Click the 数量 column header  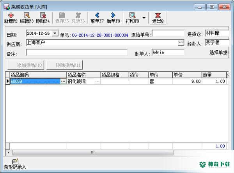(214, 75)
